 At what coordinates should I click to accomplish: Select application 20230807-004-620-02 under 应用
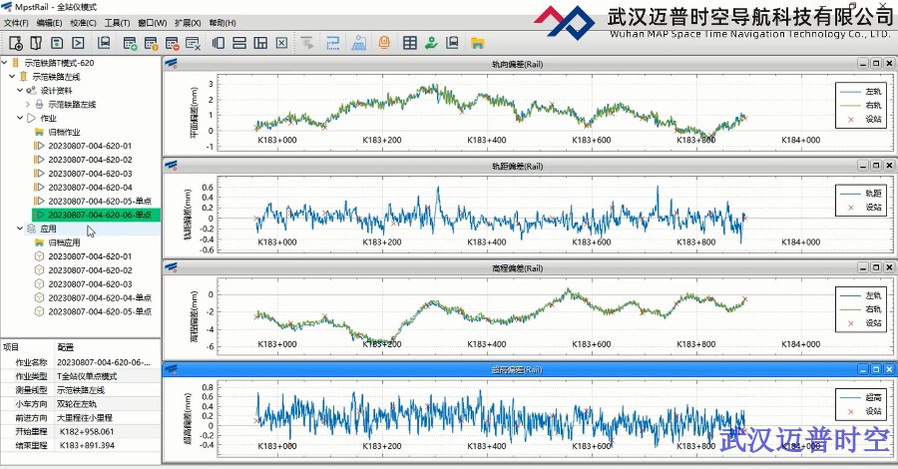click(90, 270)
